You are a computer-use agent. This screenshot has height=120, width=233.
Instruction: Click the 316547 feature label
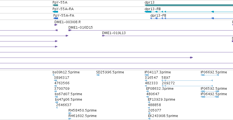(x=151, y=78)
